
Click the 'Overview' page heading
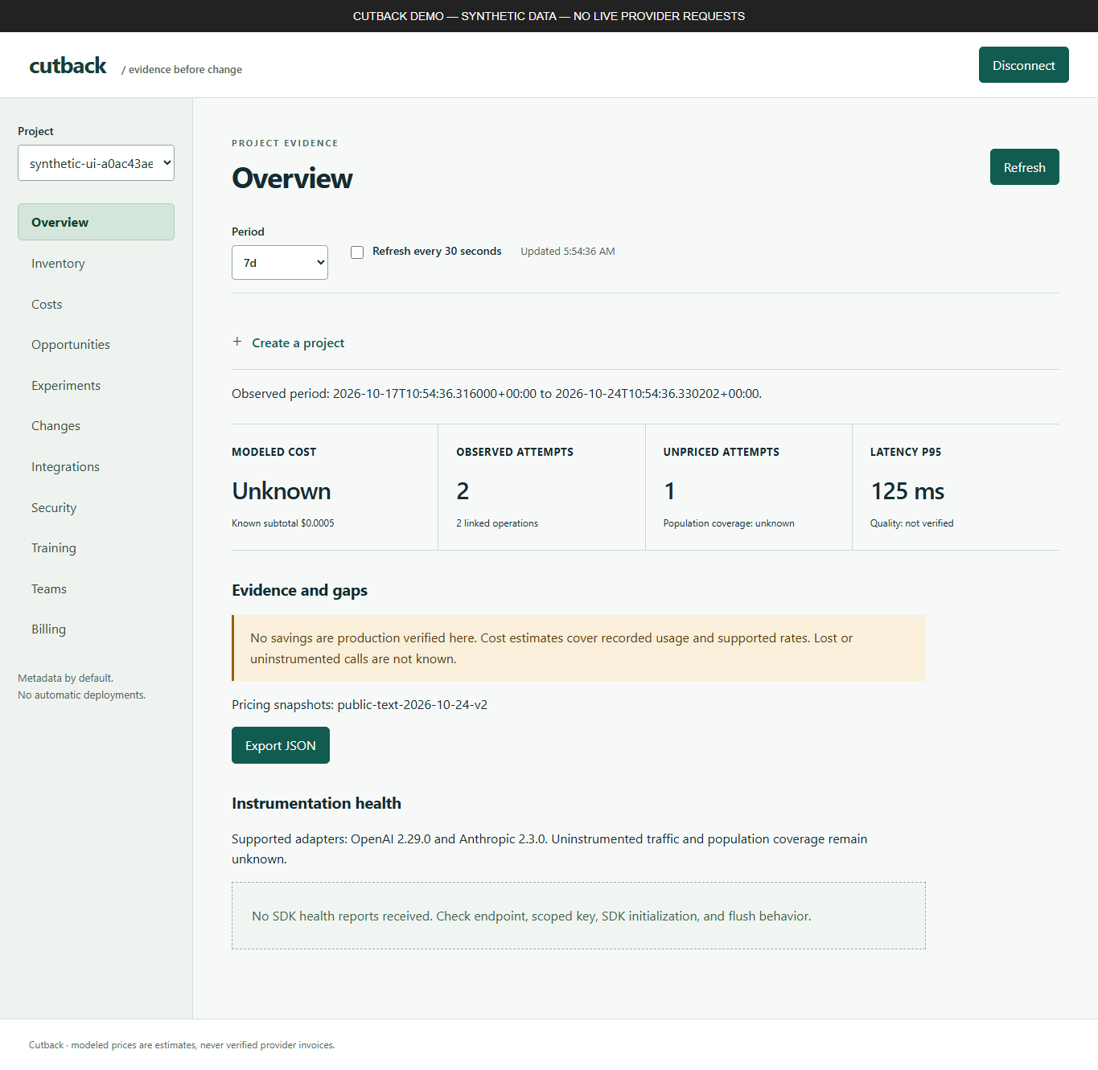pyautogui.click(x=292, y=178)
